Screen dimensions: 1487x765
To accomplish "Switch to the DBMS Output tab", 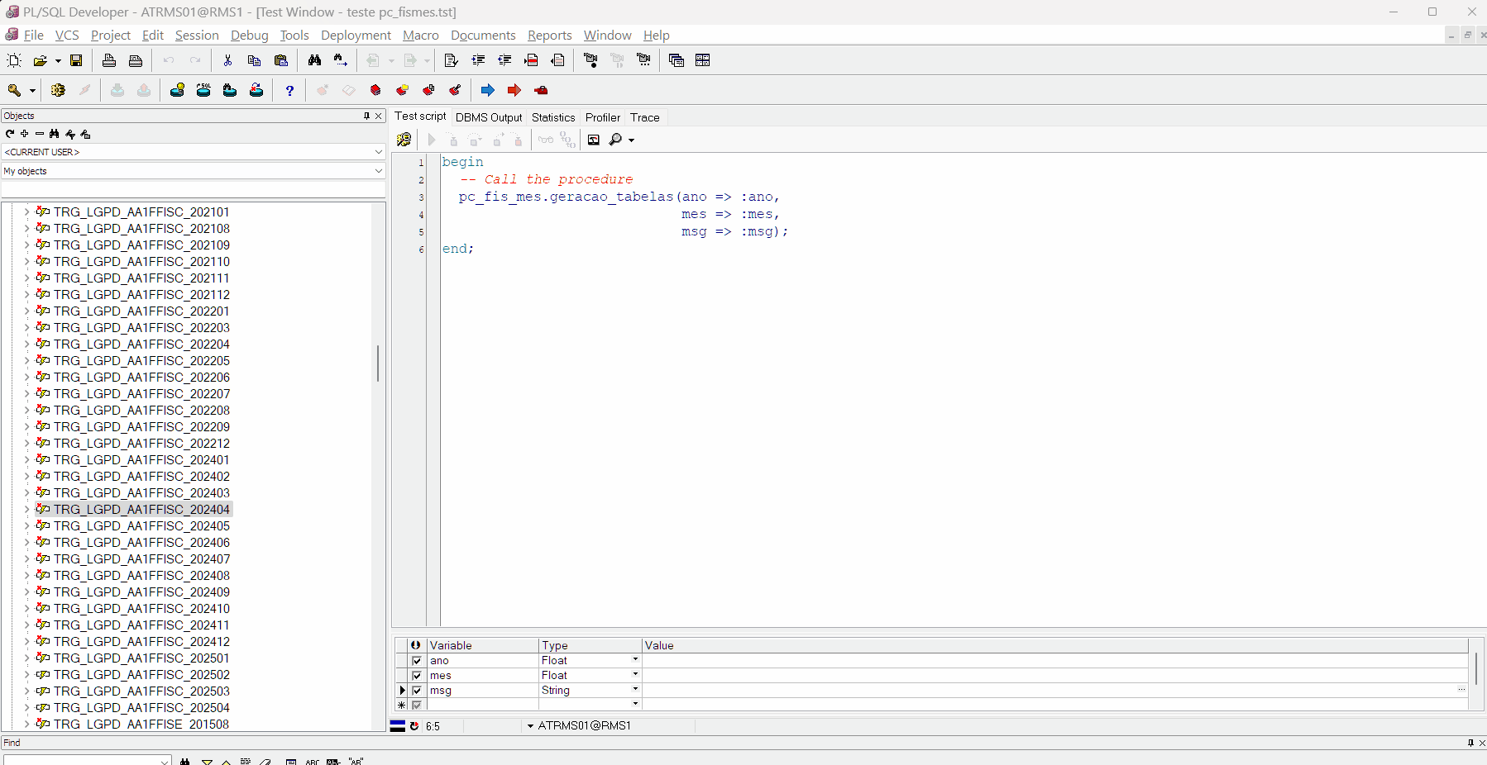I will click(489, 117).
